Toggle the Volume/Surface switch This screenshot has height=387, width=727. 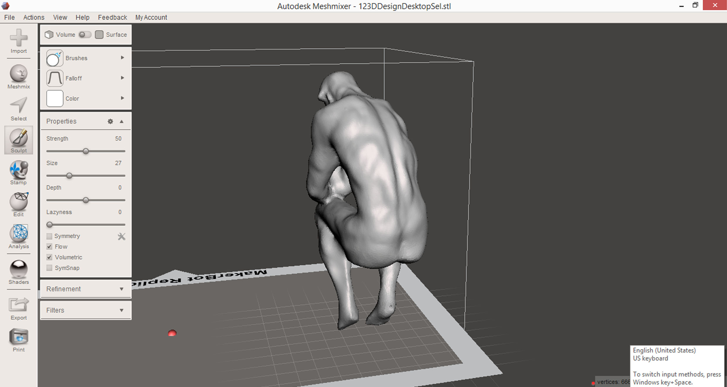click(x=85, y=35)
